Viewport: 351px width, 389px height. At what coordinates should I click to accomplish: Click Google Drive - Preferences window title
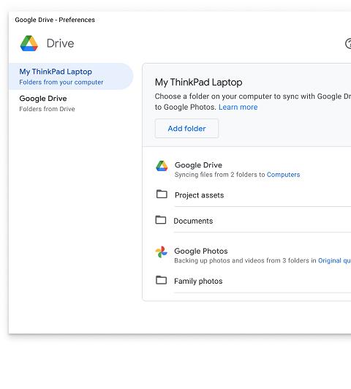pyautogui.click(x=55, y=20)
